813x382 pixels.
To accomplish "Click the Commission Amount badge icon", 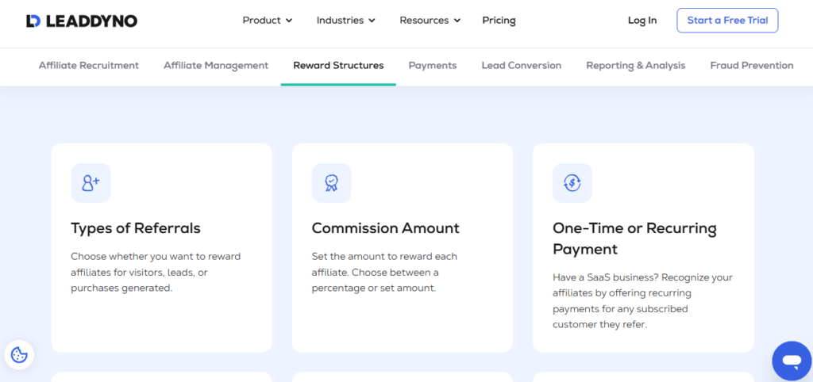I will tap(331, 183).
